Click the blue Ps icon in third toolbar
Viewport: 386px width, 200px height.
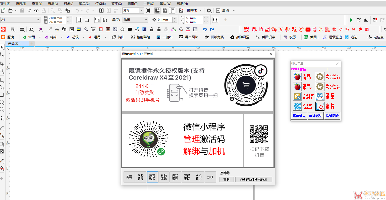[144, 29]
